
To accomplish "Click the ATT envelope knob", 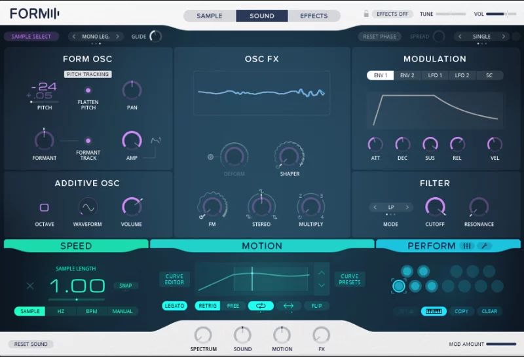I will pos(375,144).
